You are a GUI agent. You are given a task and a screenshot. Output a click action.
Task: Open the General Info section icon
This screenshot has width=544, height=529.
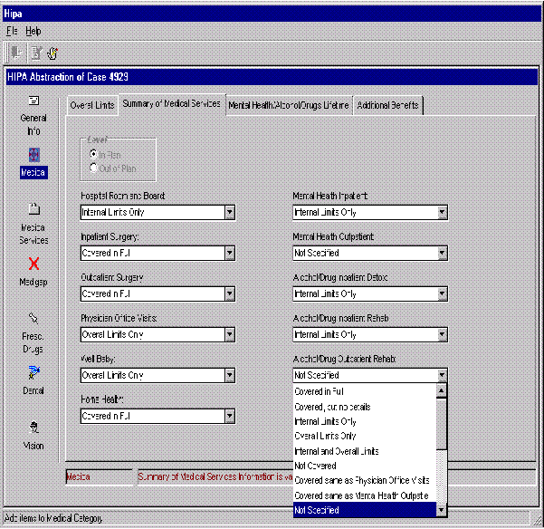point(33,101)
